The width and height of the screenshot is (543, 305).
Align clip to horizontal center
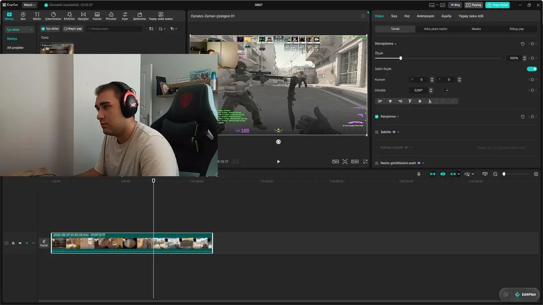click(390, 101)
